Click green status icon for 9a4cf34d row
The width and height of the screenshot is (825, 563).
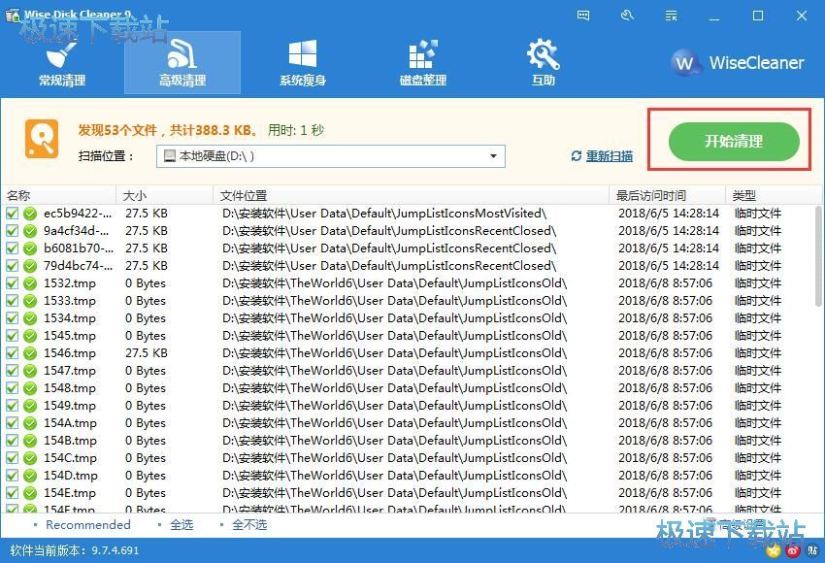(30, 231)
